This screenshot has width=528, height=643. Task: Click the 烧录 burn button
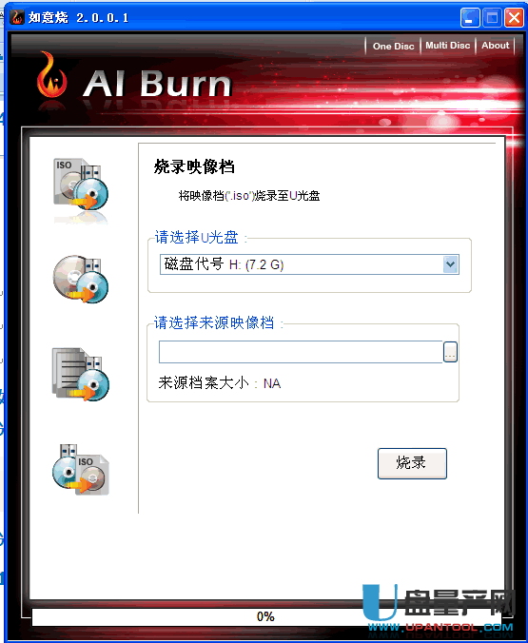[x=412, y=463]
